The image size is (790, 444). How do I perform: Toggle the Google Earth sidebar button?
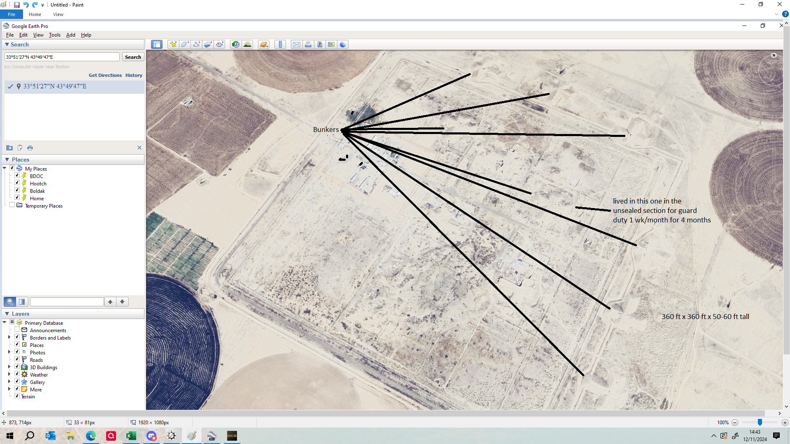coord(156,44)
